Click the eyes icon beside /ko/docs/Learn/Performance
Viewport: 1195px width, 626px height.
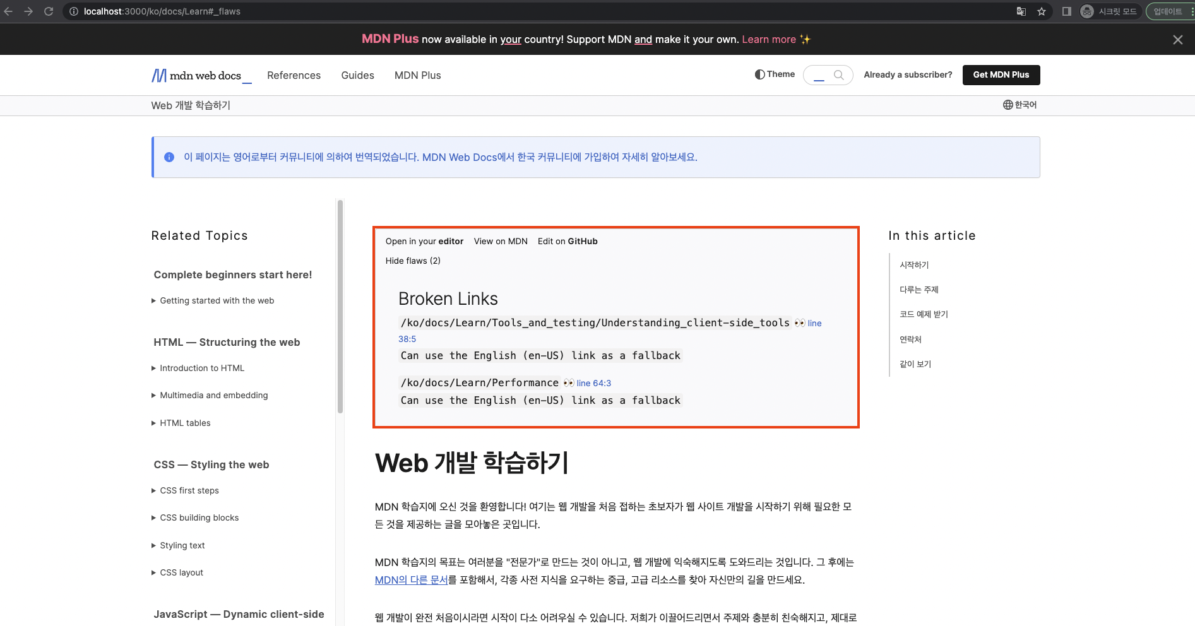point(569,383)
